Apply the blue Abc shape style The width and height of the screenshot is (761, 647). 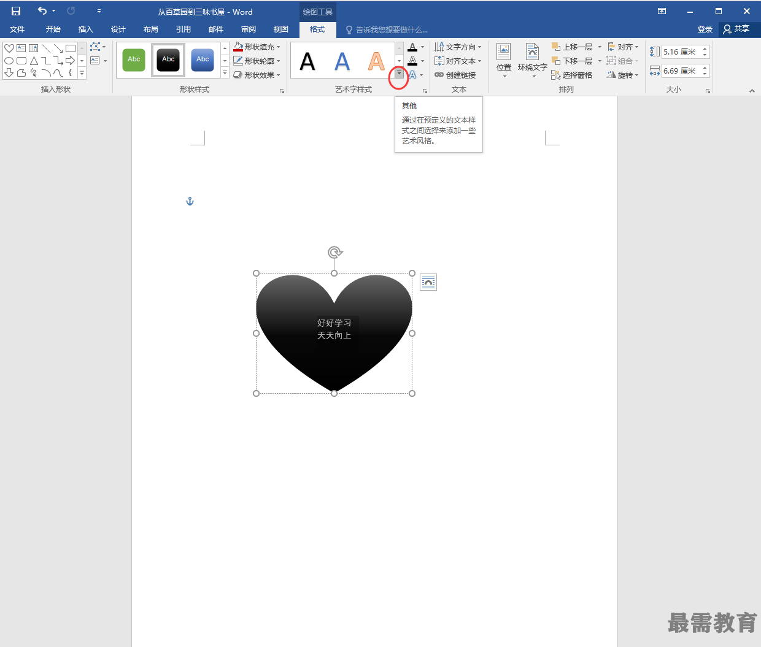[203, 59]
